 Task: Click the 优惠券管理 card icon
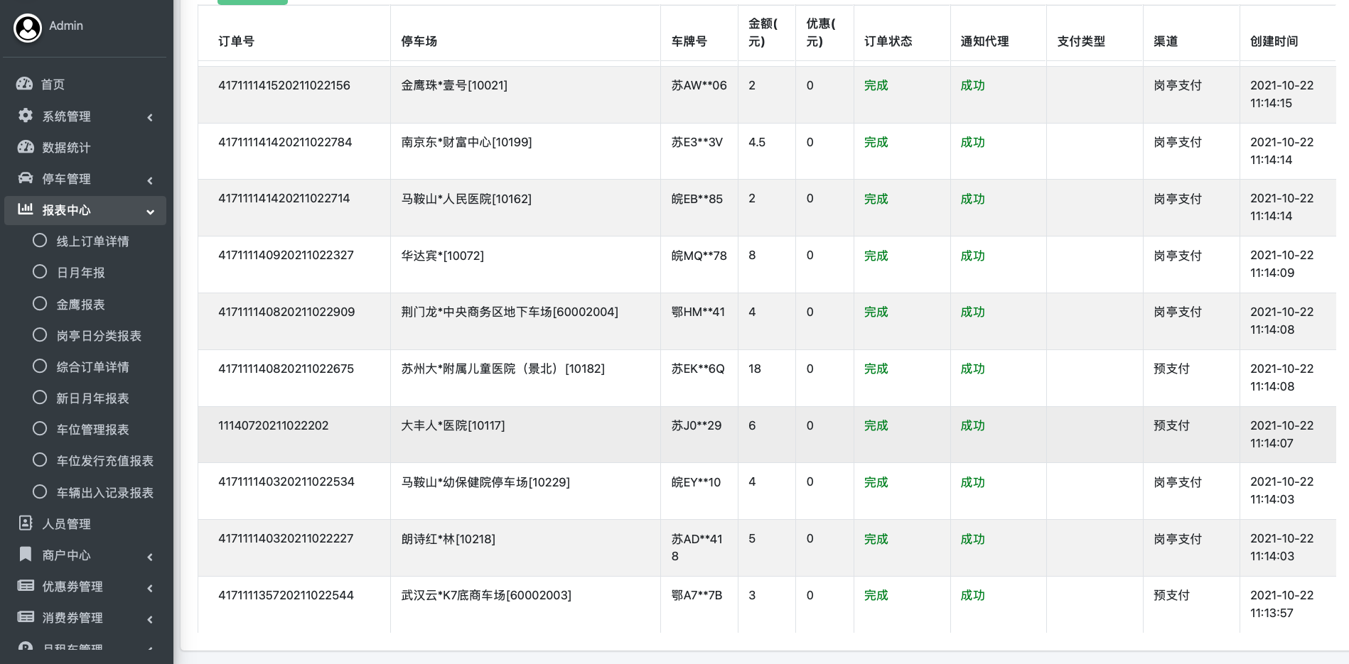26,586
